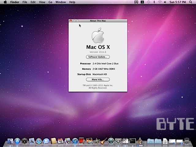Open the volume control in menu bar
This screenshot has width=196, height=147.
(165, 2)
